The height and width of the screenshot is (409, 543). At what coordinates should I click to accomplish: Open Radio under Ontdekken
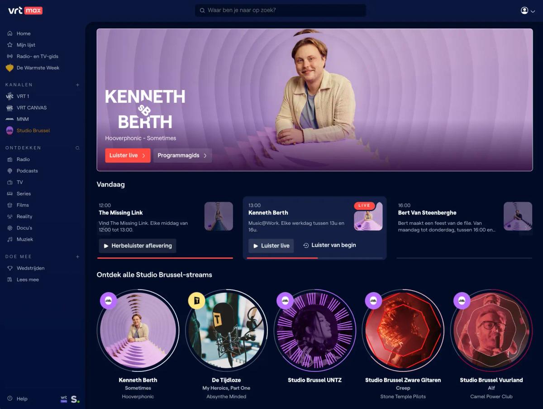[x=23, y=159]
